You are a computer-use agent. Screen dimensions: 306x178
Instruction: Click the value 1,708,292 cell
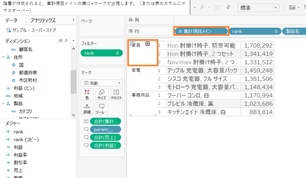pyautogui.click(x=257, y=45)
